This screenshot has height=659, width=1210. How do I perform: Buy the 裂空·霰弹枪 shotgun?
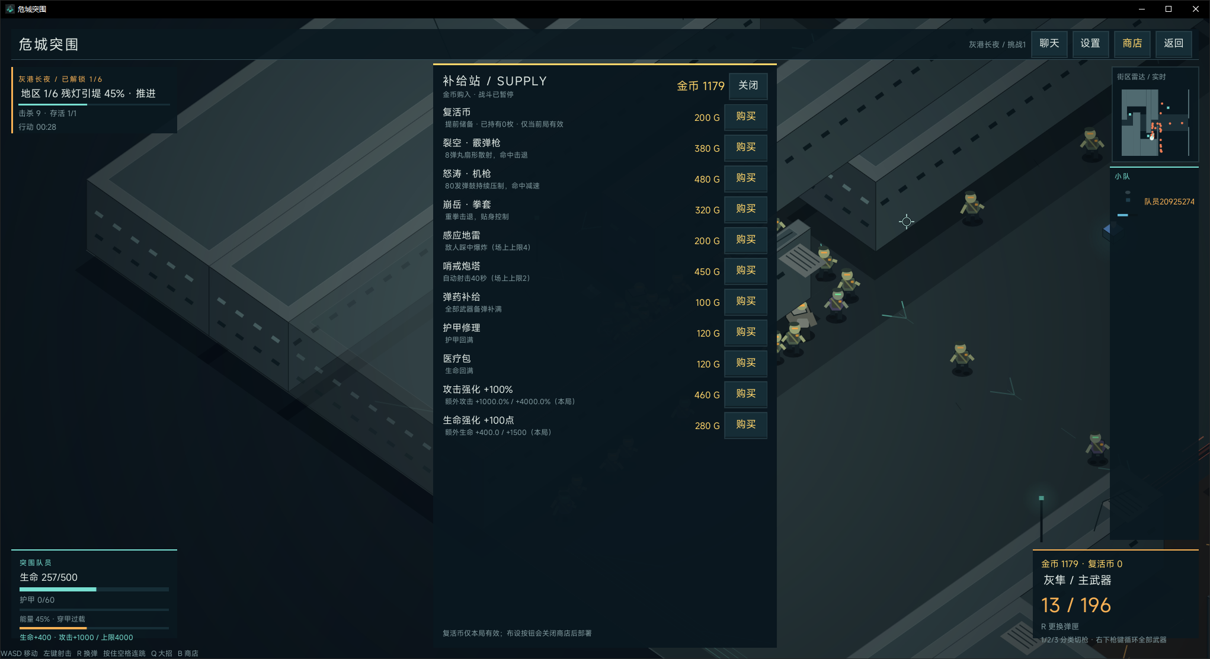(x=745, y=148)
